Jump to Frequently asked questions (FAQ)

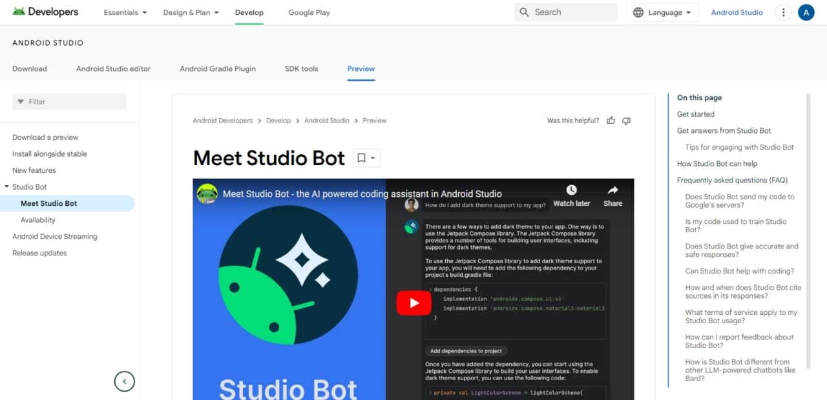[x=733, y=181]
